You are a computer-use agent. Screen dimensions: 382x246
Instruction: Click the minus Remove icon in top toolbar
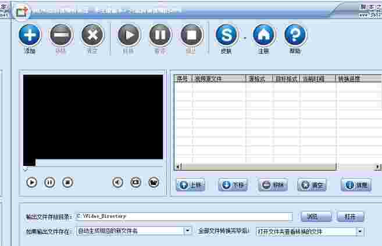(61, 35)
